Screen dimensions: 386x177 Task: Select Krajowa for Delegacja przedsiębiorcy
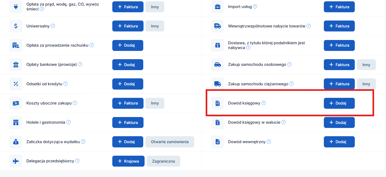[128, 161]
